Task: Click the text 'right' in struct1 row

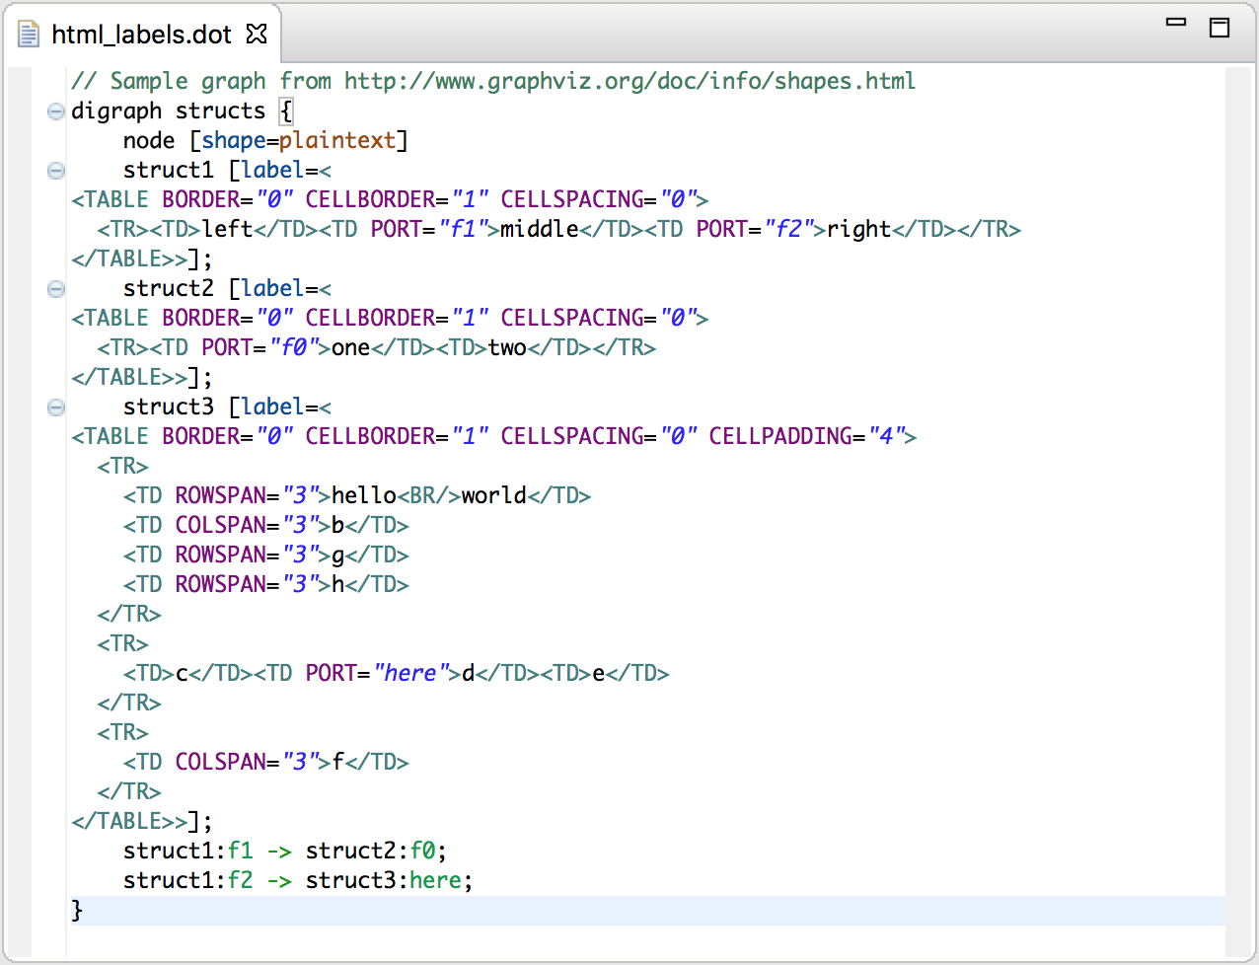Action: [x=859, y=229]
